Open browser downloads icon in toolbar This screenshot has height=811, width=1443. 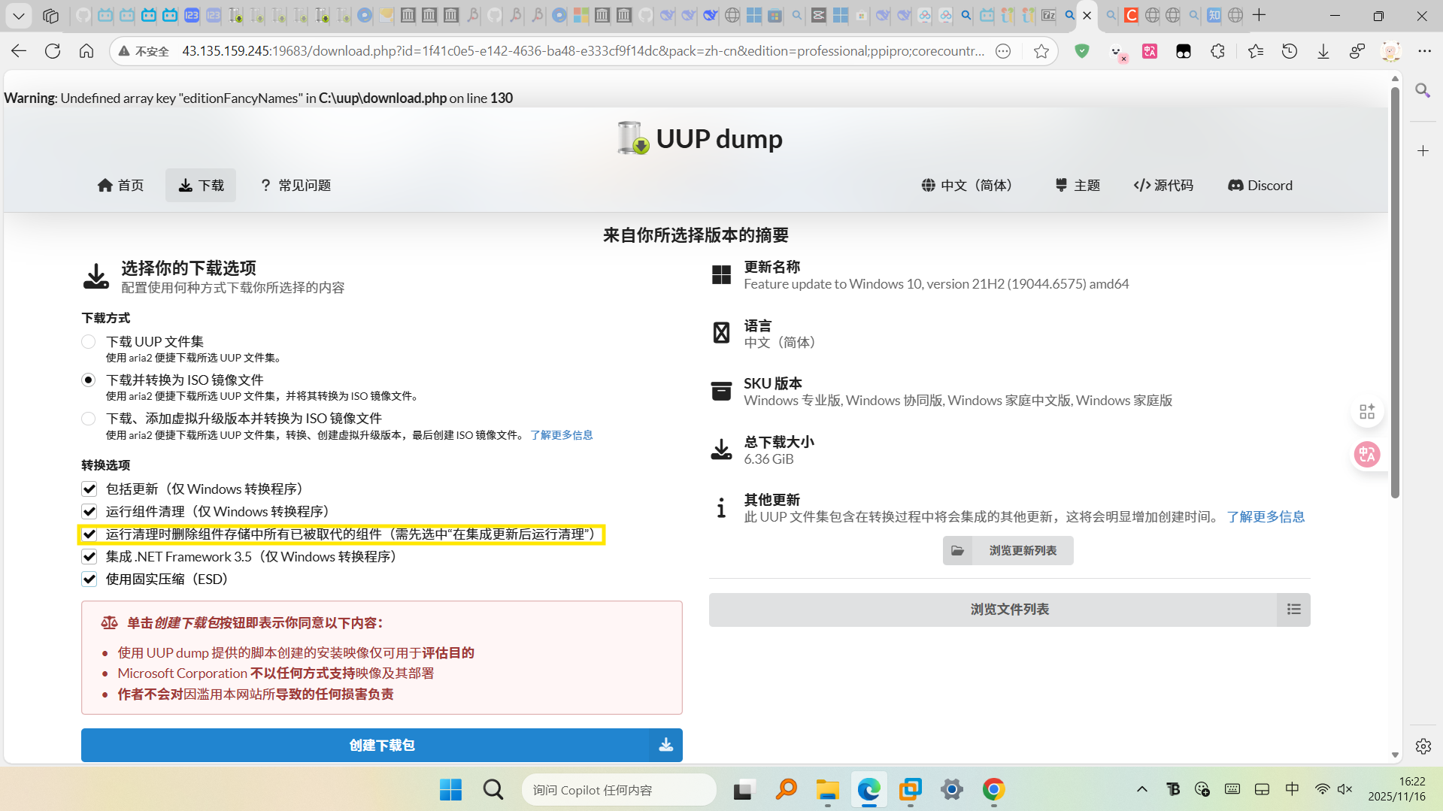point(1323,51)
